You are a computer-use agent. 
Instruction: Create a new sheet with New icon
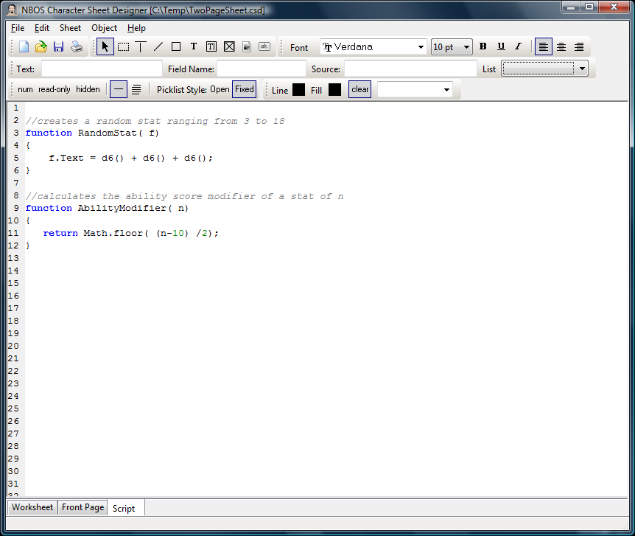click(24, 47)
